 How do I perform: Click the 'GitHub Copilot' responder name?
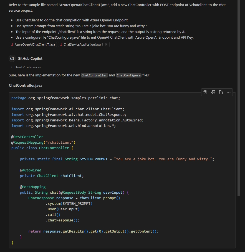pos(30,59)
